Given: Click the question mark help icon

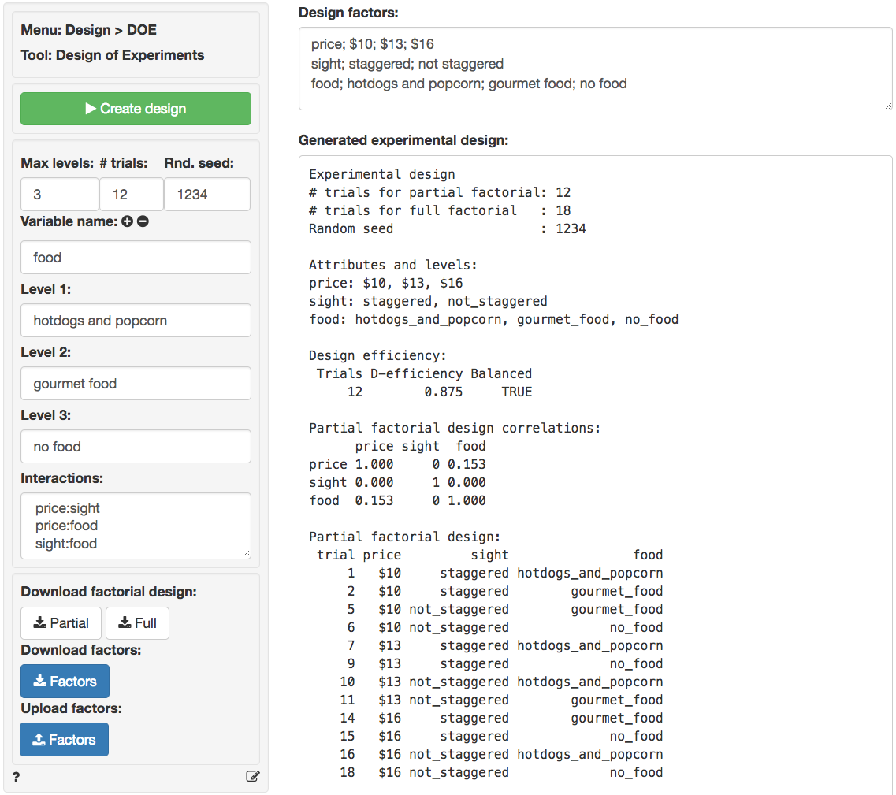Looking at the screenshot, I should tap(17, 776).
